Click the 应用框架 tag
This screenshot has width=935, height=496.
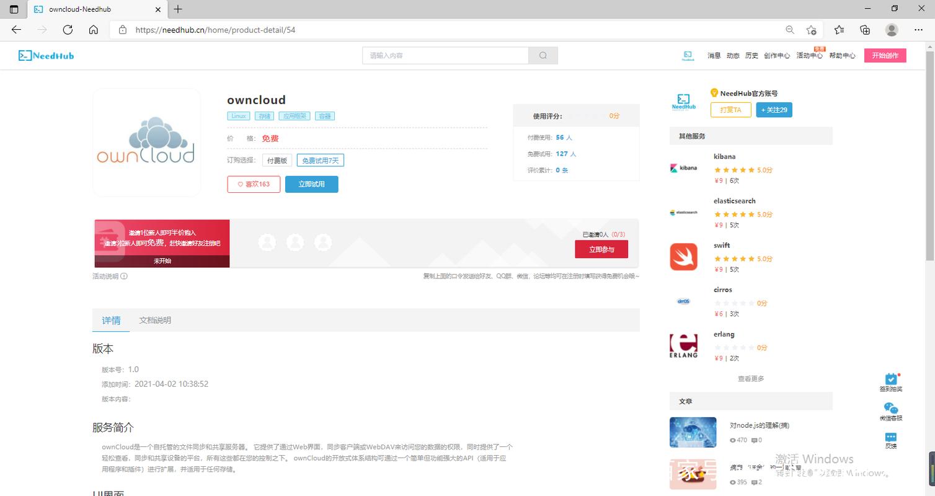(295, 116)
